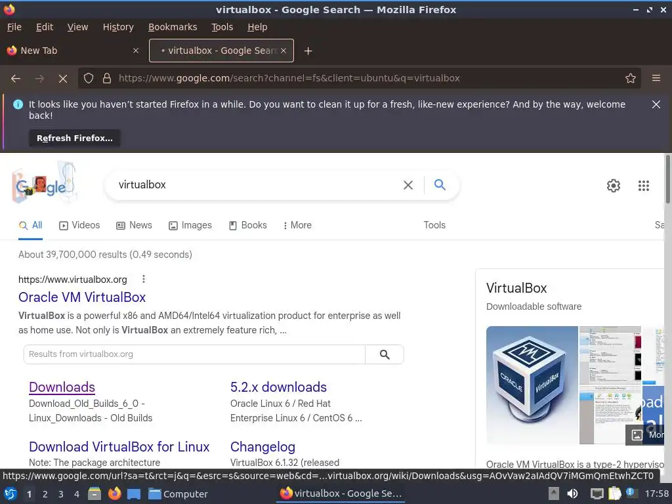
Task: Select the All results tab
Action: pos(30,226)
